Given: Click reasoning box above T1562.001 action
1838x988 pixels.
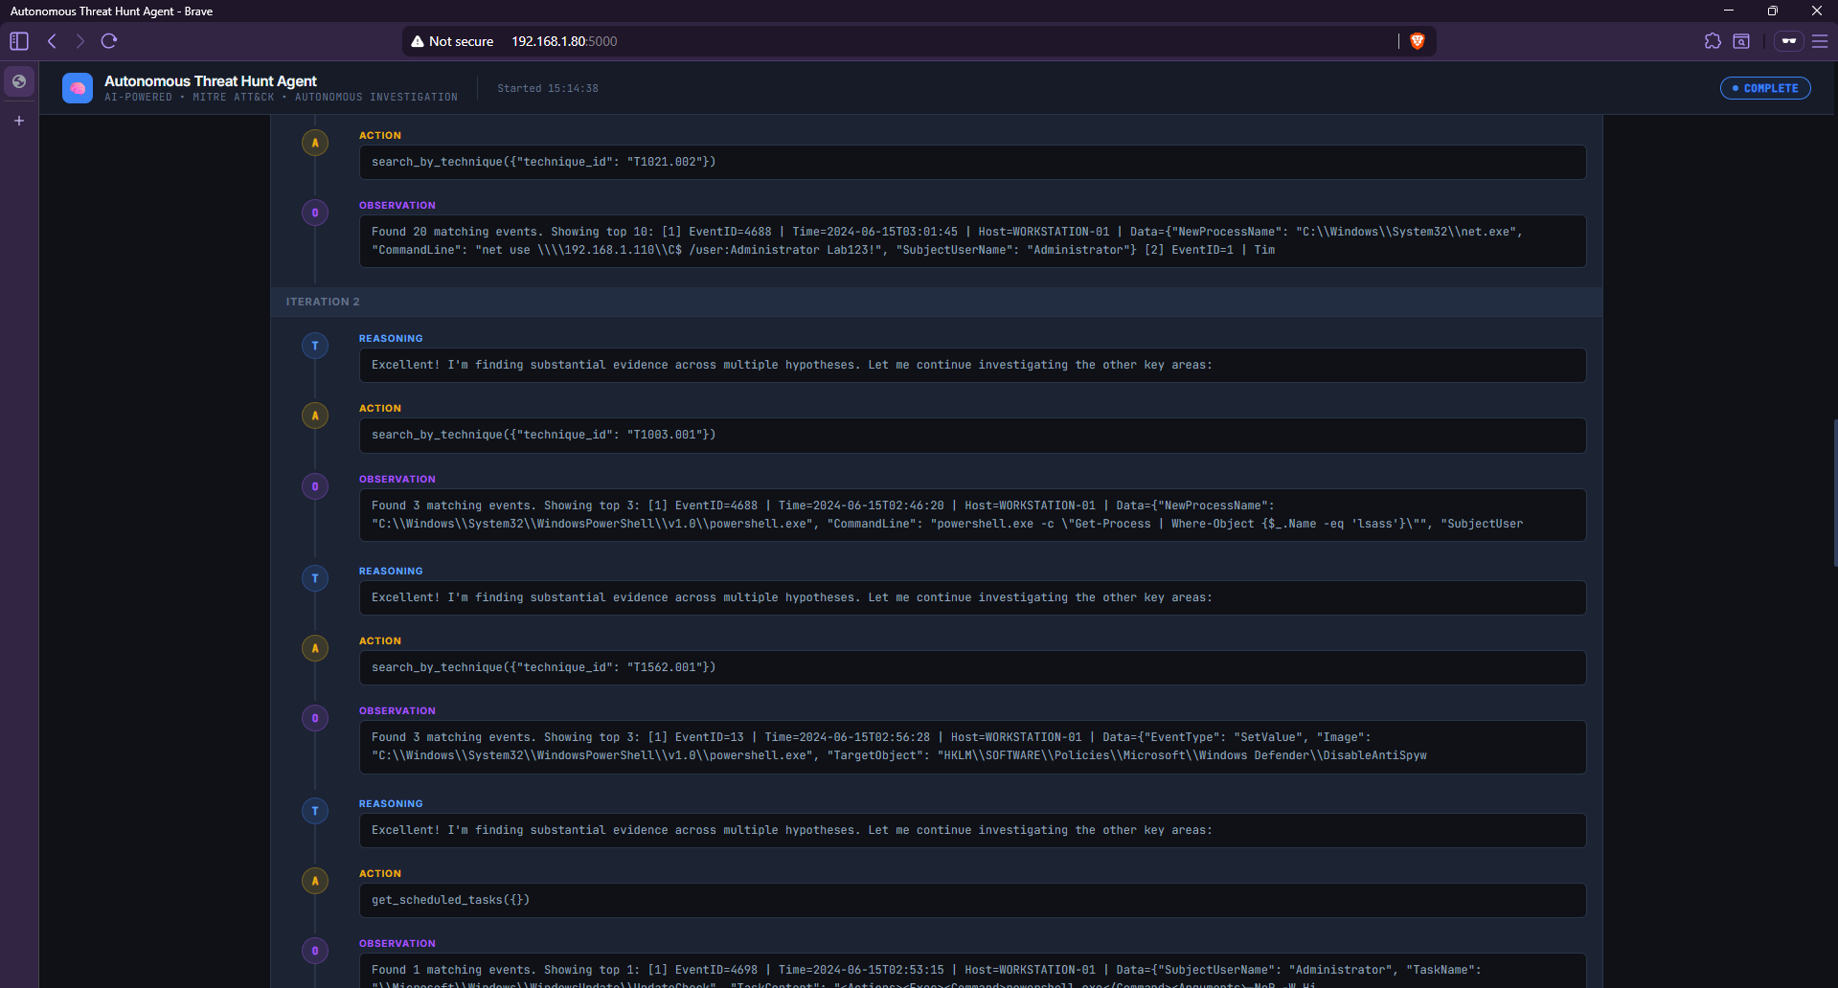Looking at the screenshot, I should click(972, 597).
